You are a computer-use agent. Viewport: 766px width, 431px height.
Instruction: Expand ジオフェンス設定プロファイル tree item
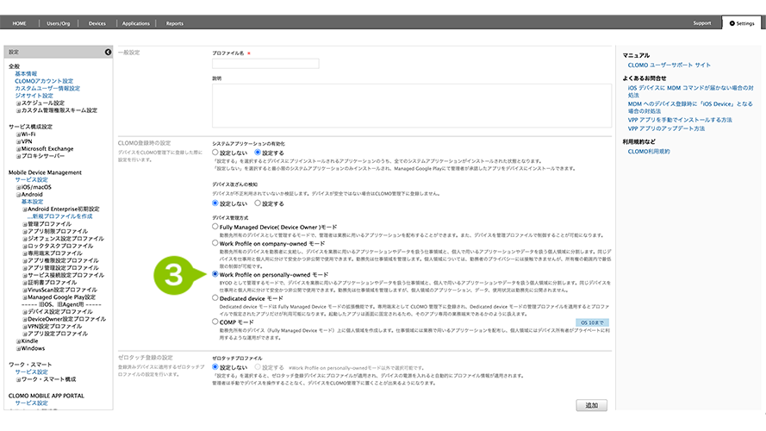[25, 239]
